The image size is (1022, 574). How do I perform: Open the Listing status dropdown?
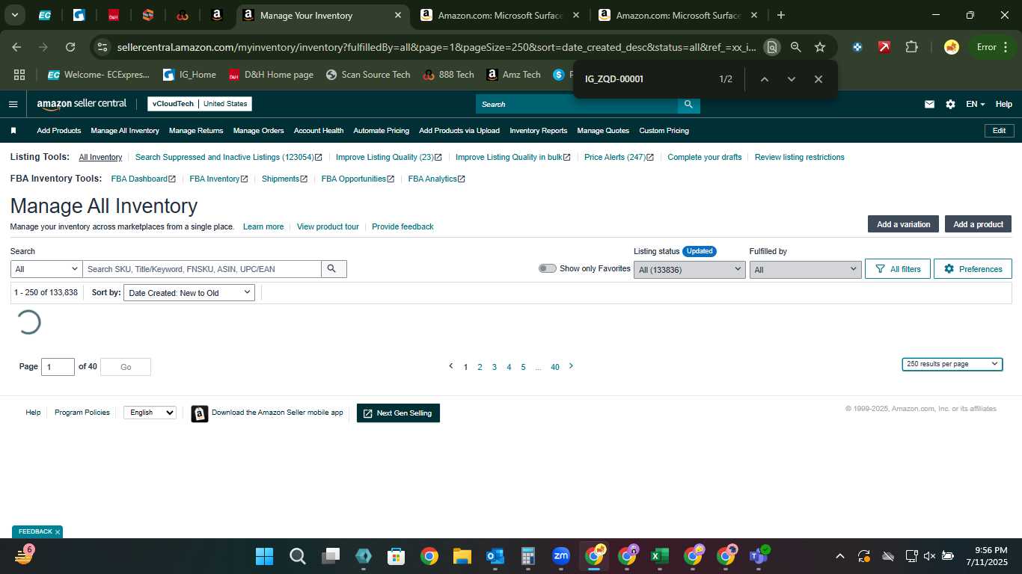click(689, 270)
